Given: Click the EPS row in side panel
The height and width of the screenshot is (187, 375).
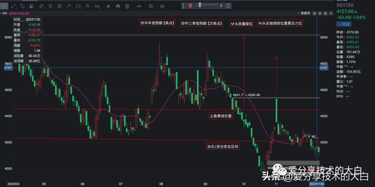Looking at the screenshot, I should click(343, 96).
